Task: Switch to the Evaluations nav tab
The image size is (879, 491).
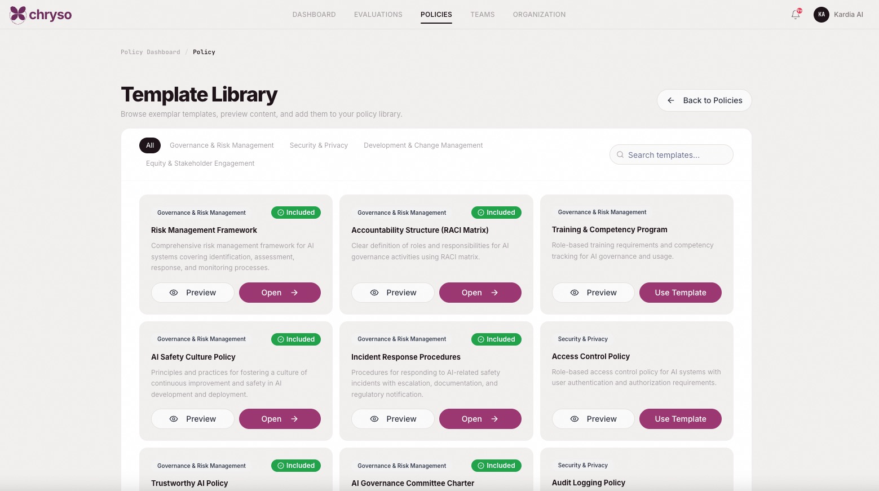Action: point(378,15)
